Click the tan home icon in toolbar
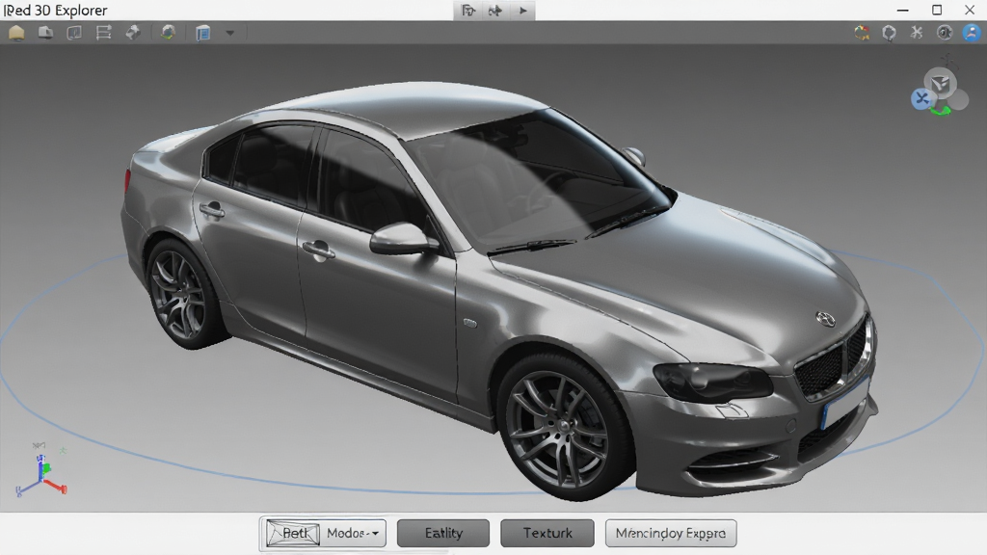The height and width of the screenshot is (555, 987). [x=16, y=33]
